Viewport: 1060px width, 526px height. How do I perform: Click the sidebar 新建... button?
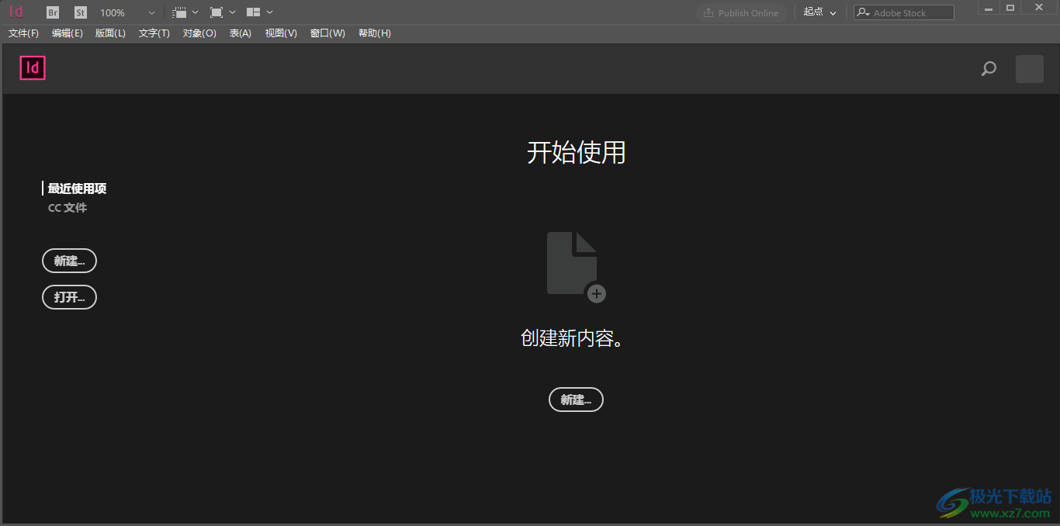(69, 261)
